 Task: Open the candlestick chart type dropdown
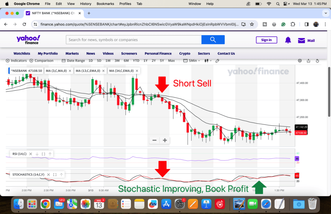tap(208, 60)
